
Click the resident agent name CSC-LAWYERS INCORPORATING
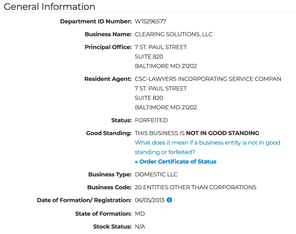(x=208, y=79)
